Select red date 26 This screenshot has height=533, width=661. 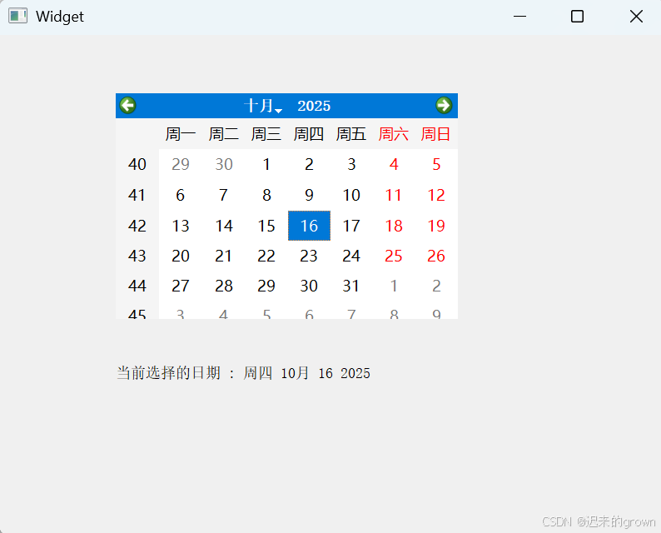tap(437, 256)
